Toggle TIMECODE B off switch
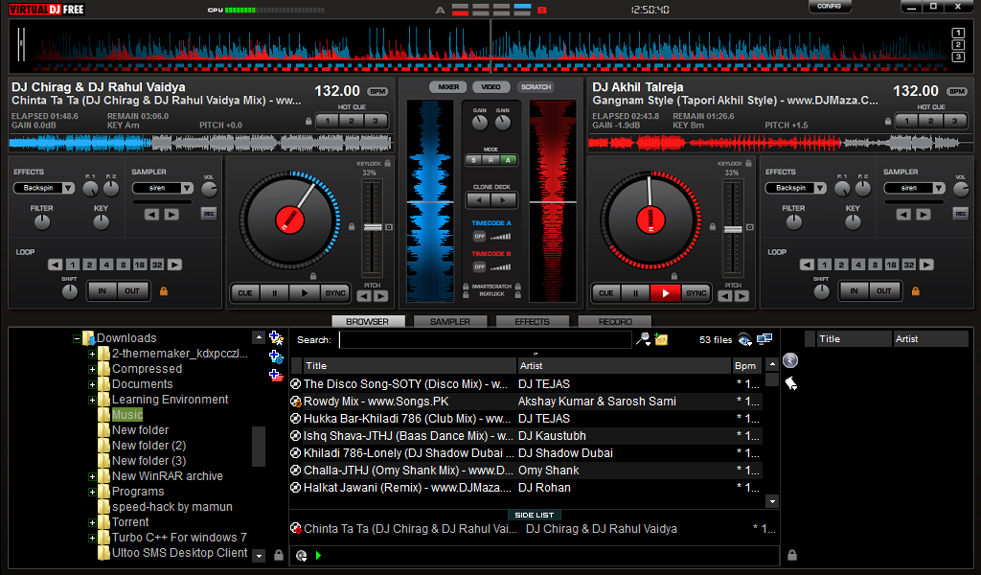 pos(479,266)
